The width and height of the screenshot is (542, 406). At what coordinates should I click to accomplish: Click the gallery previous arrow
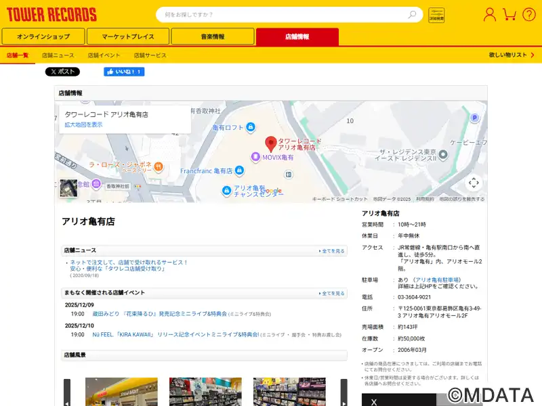point(67,392)
